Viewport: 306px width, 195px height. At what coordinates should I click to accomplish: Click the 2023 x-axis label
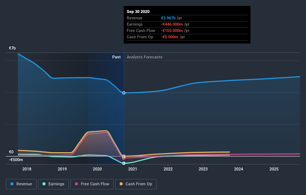click(203, 169)
